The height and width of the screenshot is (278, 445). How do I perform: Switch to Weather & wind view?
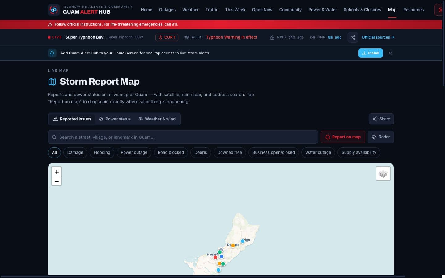(157, 119)
